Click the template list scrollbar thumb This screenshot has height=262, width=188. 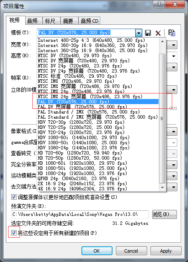click(162, 119)
